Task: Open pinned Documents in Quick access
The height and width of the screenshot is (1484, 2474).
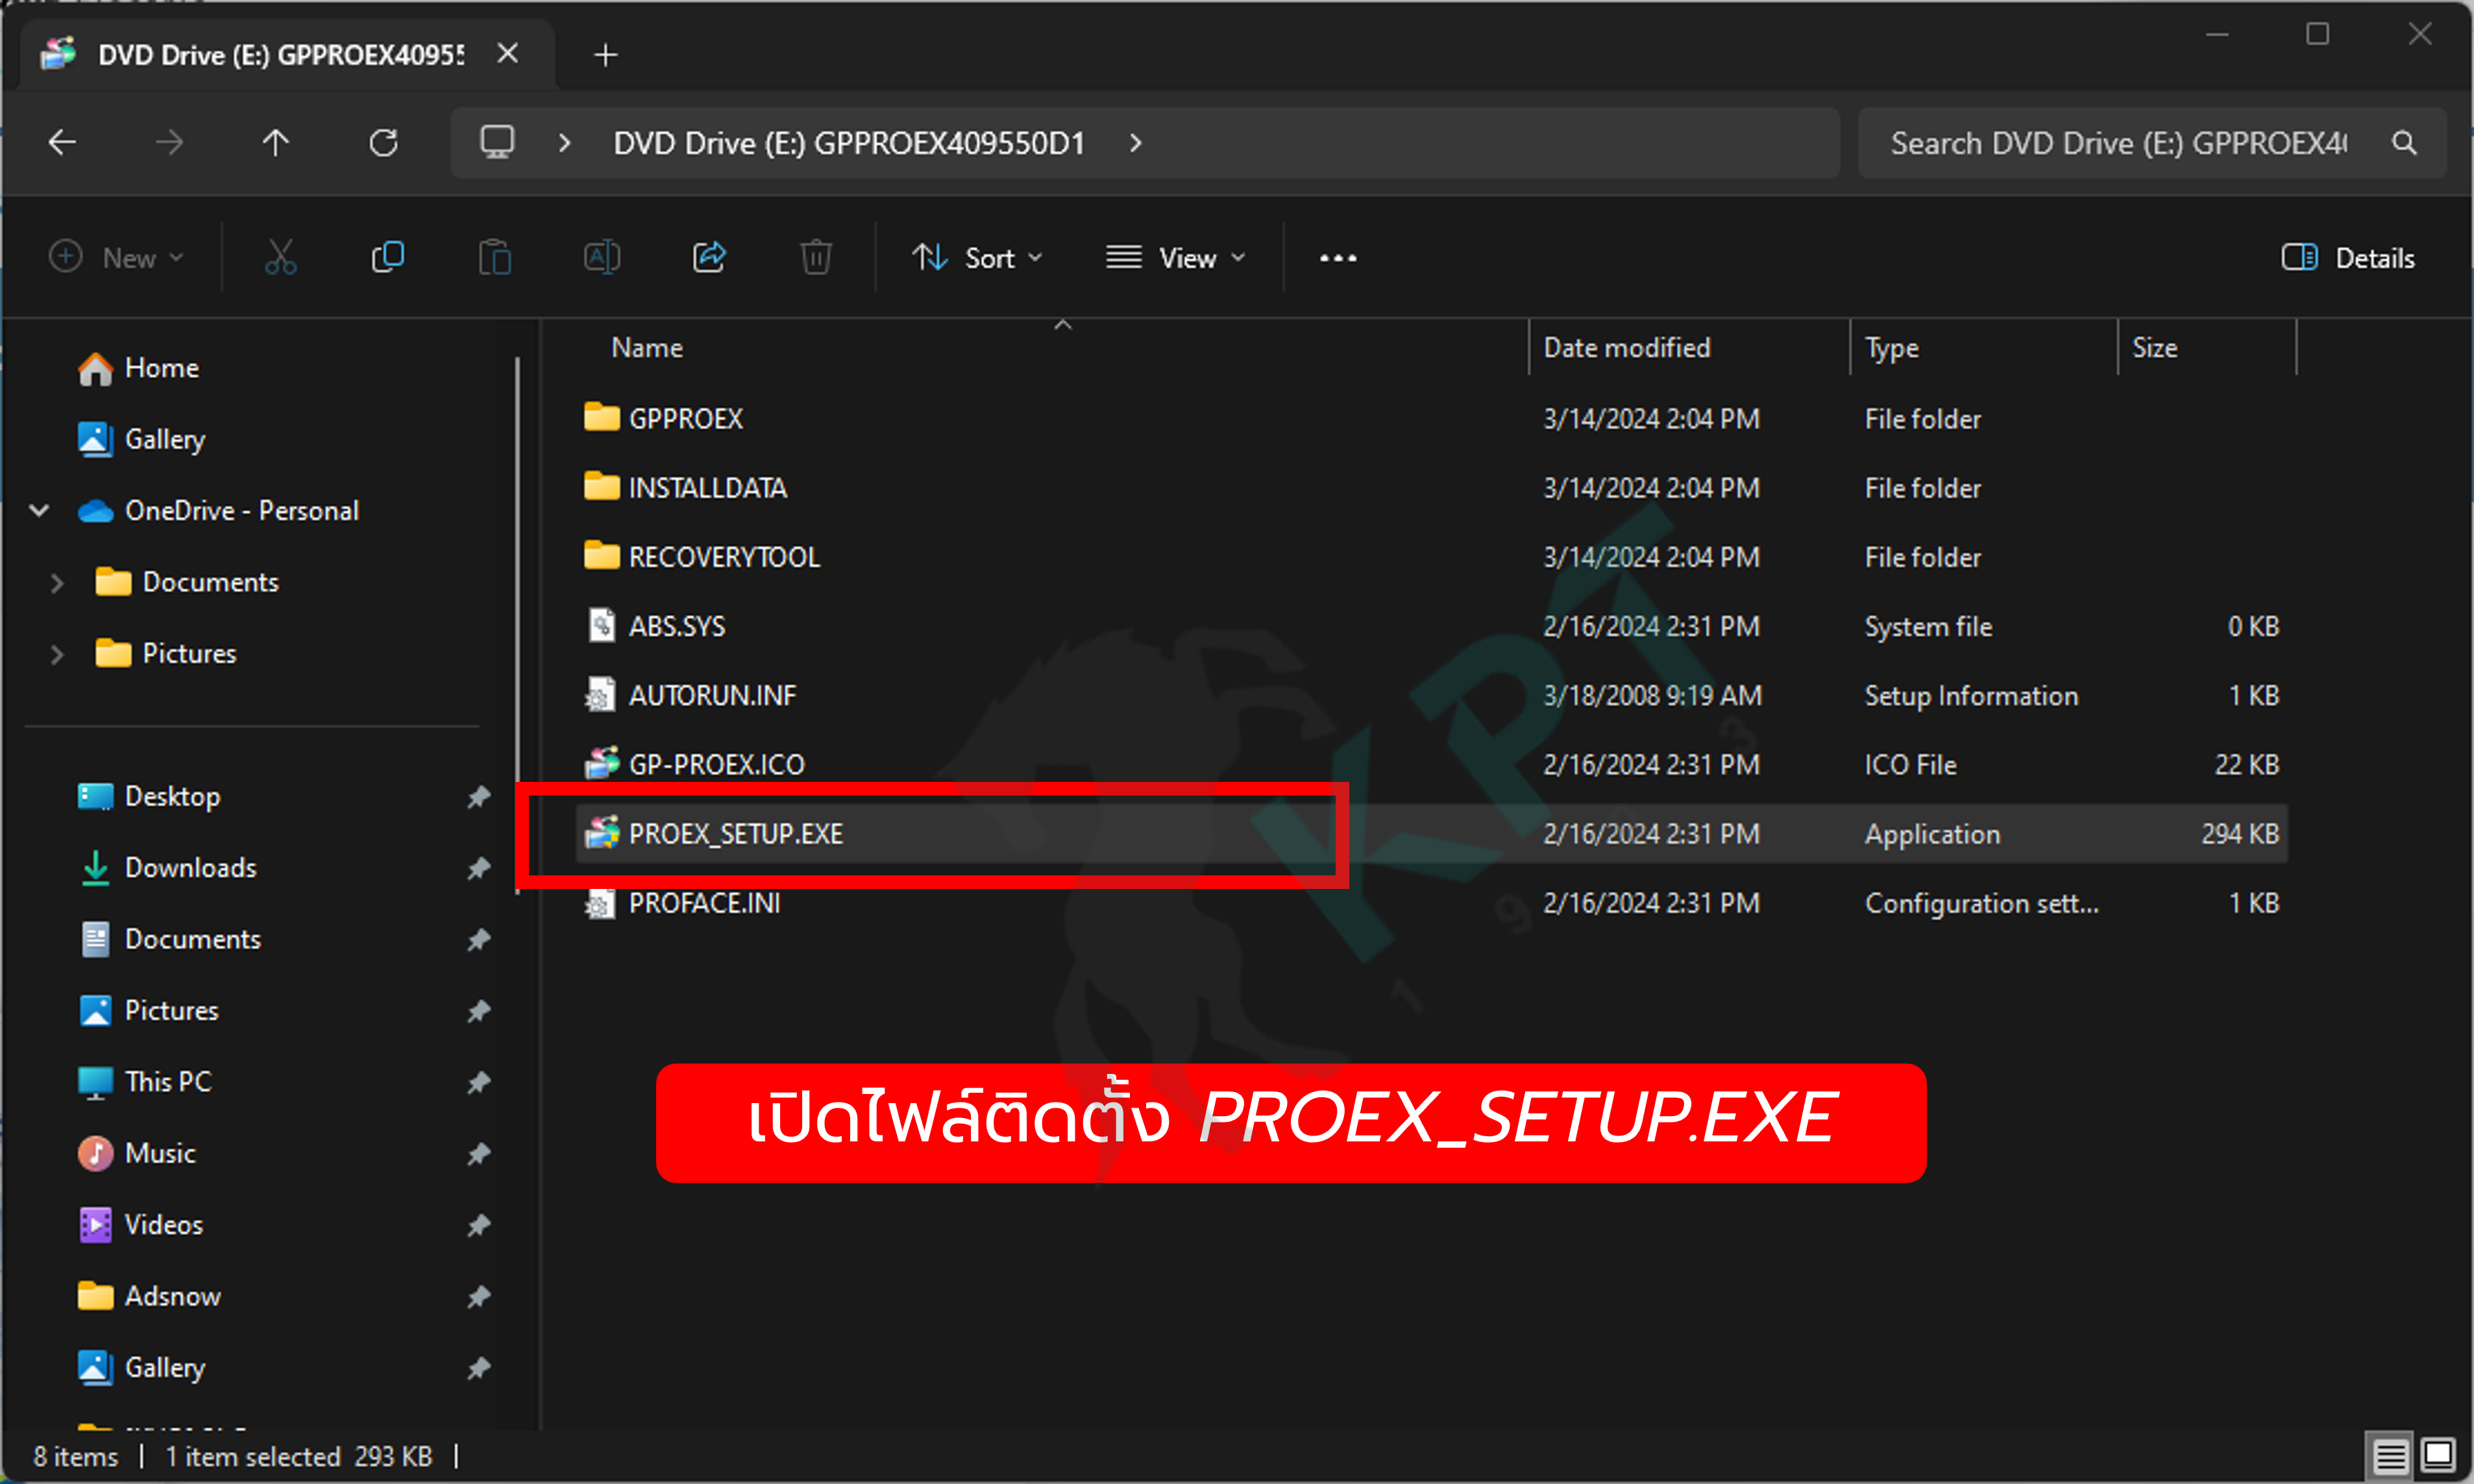Action: 169,939
